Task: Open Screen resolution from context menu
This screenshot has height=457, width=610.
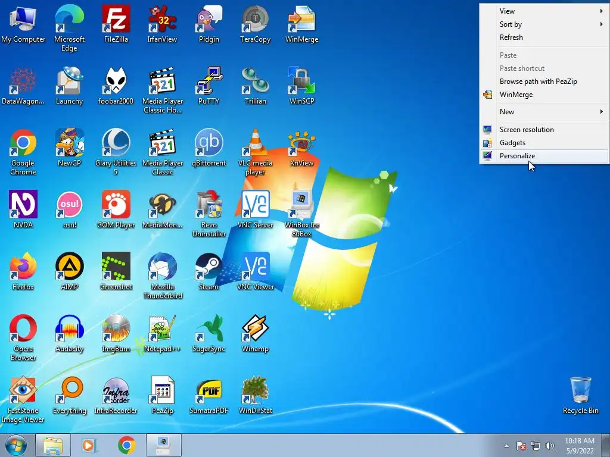Action: tap(544, 129)
